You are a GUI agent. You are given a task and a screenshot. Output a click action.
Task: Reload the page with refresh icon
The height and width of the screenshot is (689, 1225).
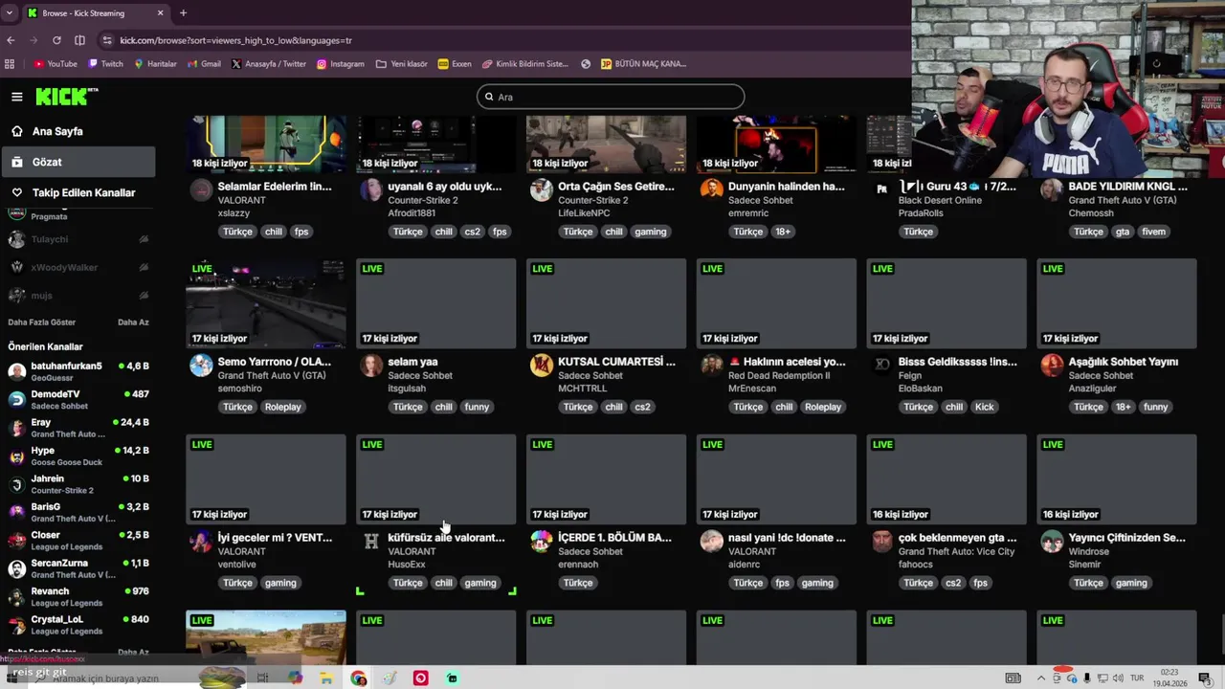56,40
